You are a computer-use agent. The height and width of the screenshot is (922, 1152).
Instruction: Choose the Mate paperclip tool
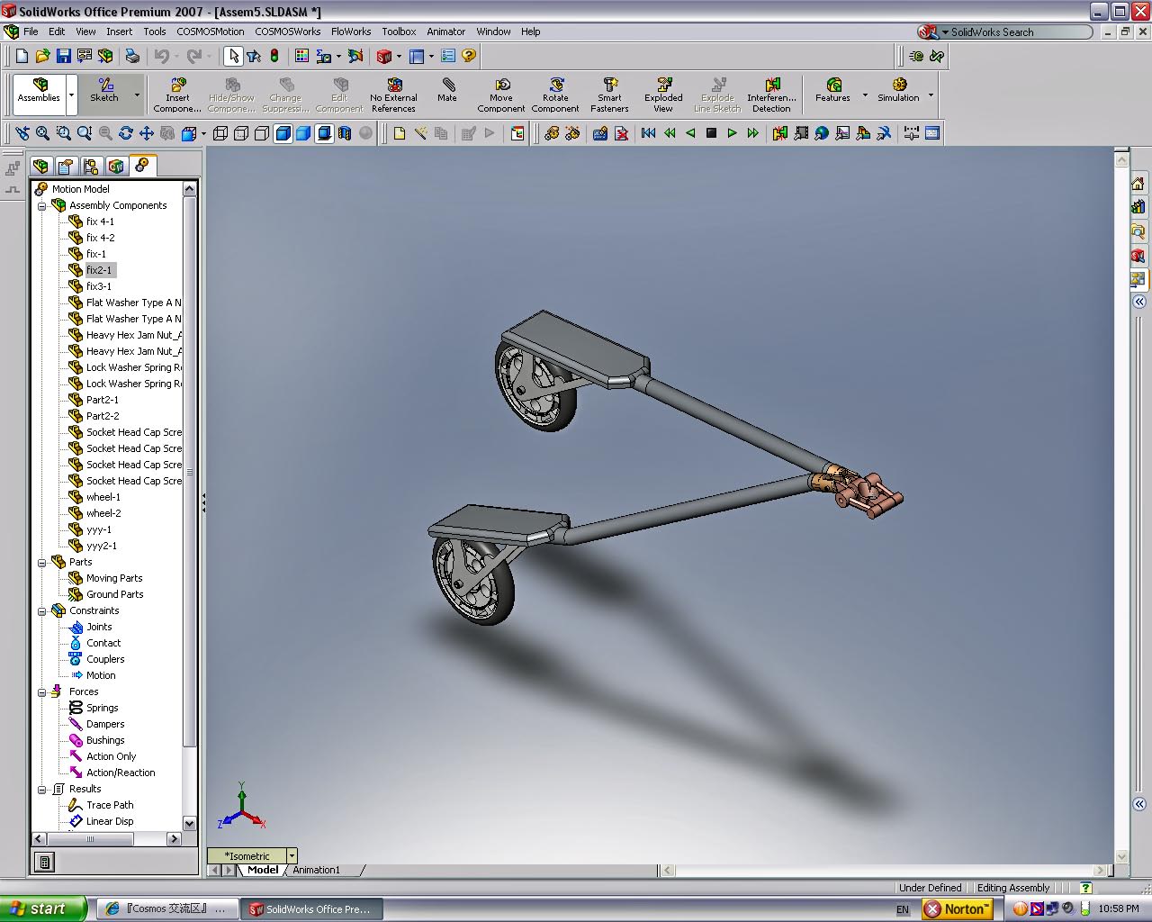coord(447,90)
